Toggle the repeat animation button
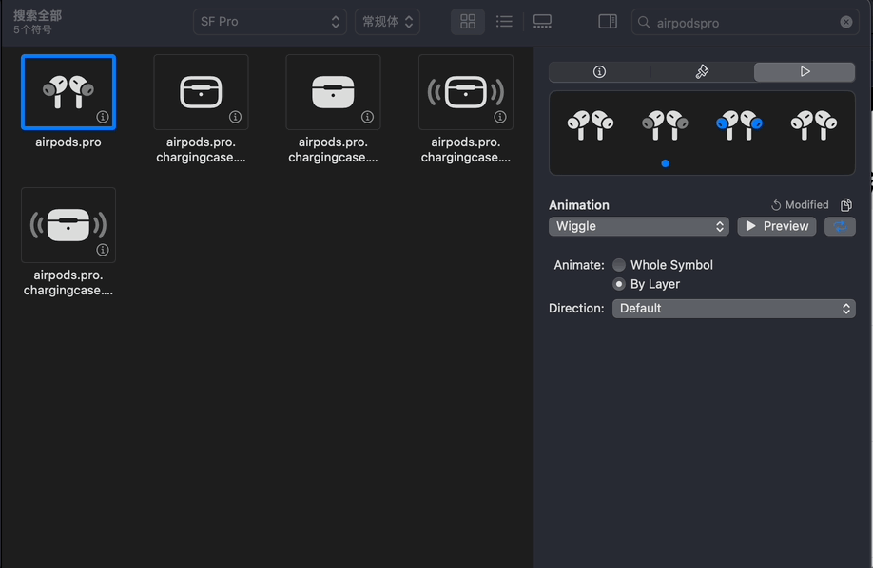This screenshot has height=568, width=873. tap(840, 226)
